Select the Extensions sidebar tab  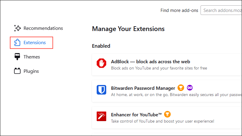coord(35,43)
